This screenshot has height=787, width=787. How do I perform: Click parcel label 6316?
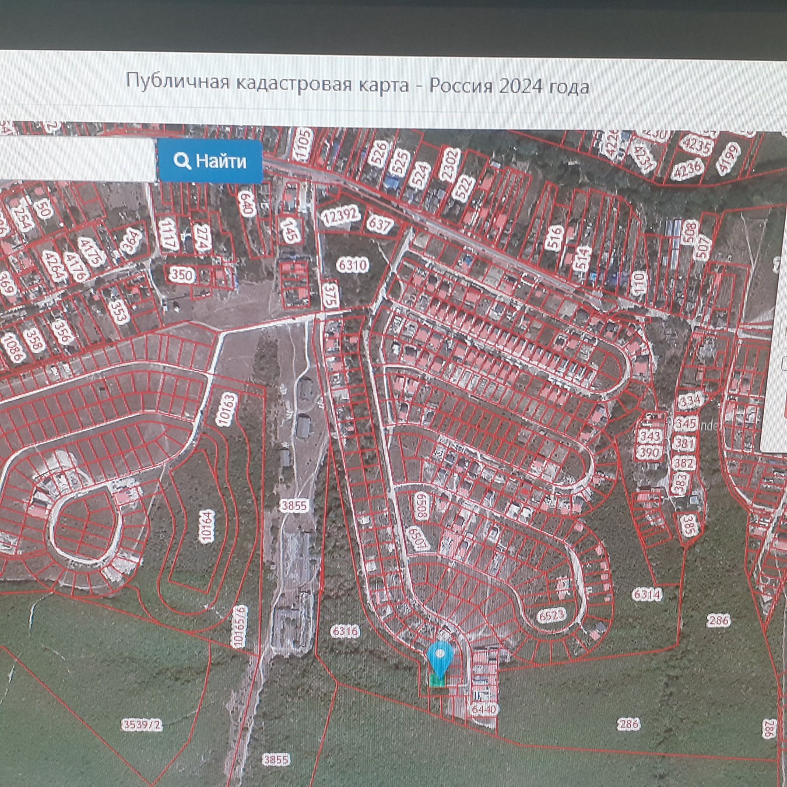345,631
